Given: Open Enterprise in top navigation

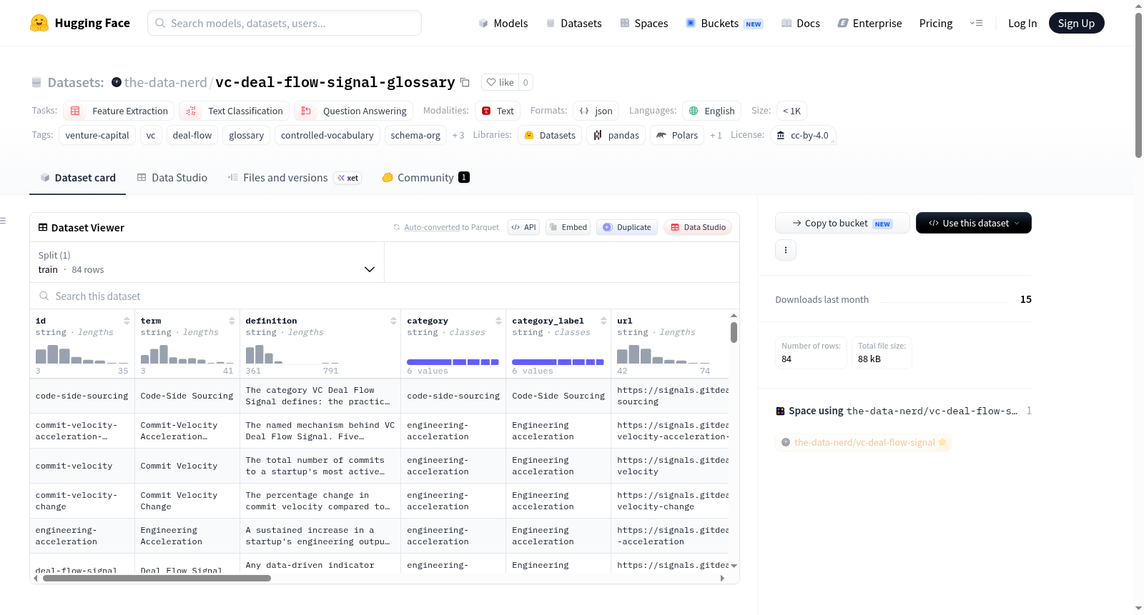Looking at the screenshot, I should [x=869, y=23].
